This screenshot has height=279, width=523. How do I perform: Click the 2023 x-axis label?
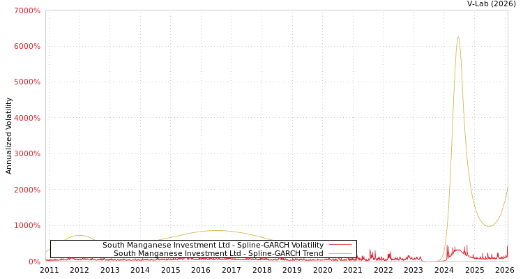[x=414, y=270]
